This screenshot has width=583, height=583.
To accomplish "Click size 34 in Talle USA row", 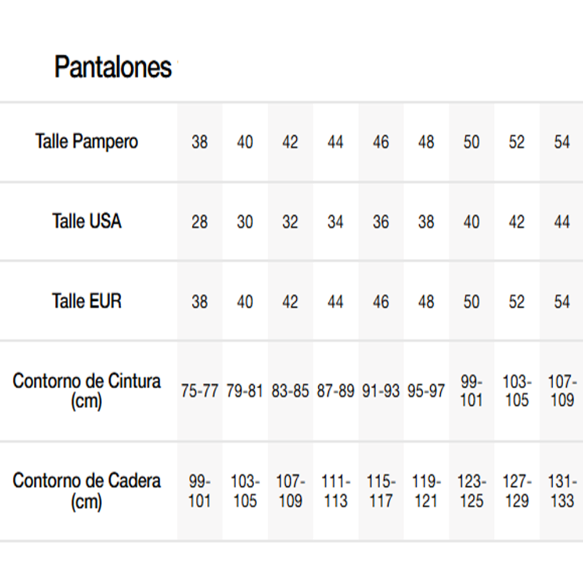I will [x=335, y=222].
